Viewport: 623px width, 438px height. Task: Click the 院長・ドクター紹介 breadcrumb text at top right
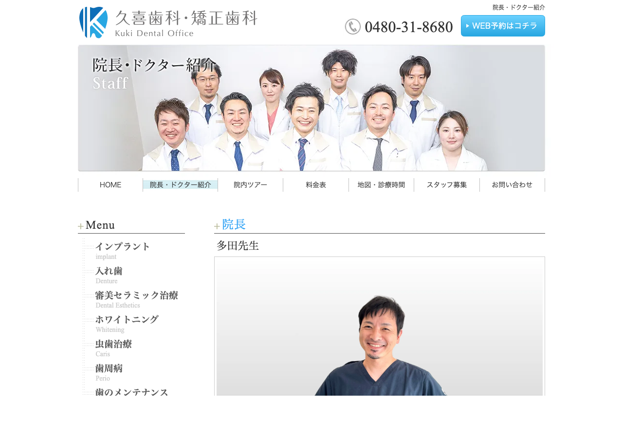[x=519, y=7]
